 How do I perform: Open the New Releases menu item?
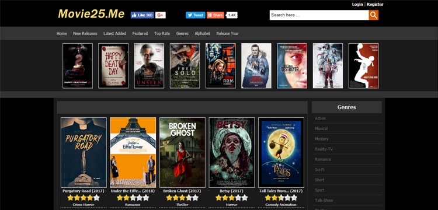[85, 33]
